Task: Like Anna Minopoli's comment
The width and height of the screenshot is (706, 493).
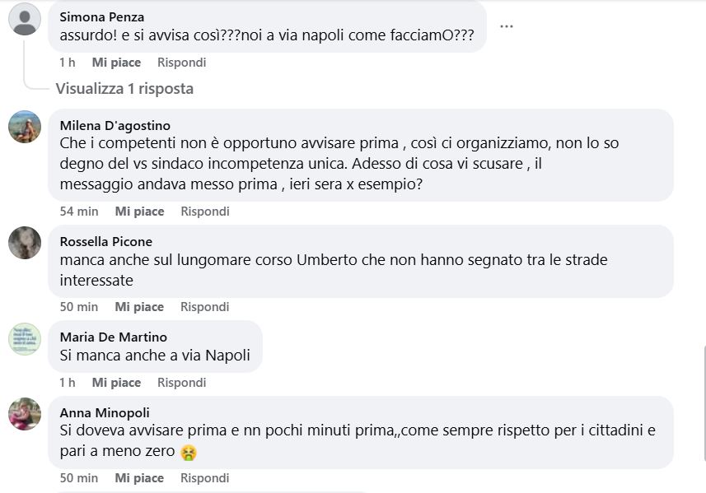Action: pos(139,478)
